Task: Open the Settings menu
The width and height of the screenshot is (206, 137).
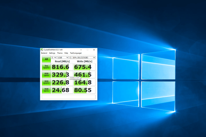Action: [x=52, y=53]
